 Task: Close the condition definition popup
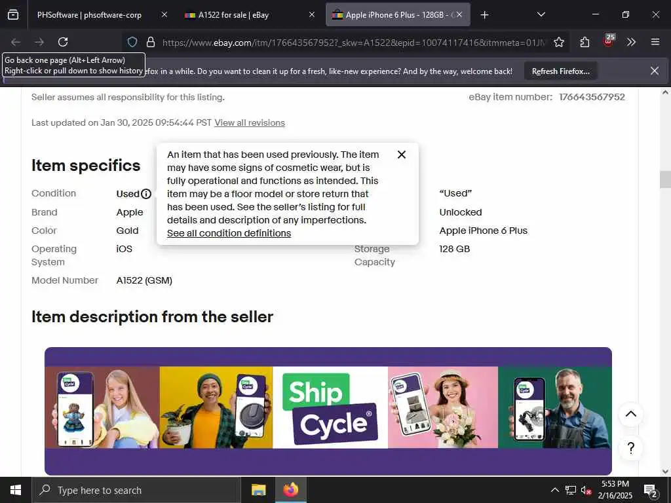point(402,155)
